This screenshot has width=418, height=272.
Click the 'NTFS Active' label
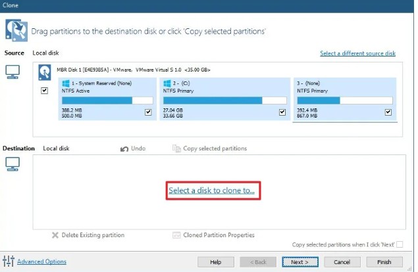(76, 91)
